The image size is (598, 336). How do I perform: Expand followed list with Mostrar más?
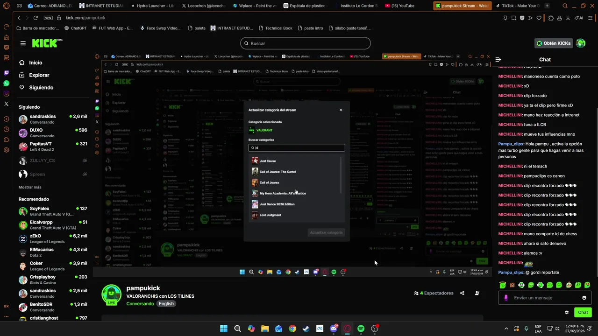pyautogui.click(x=30, y=187)
